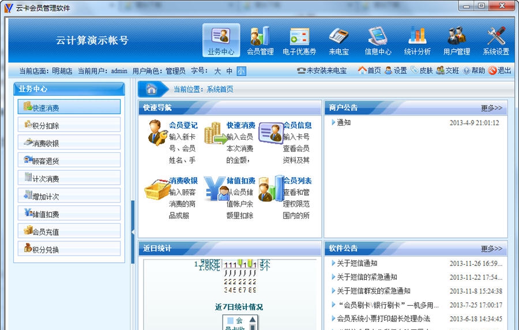This screenshot has height=330, width=519.
Task: Select 储值扣费 in sidebar
Action: coord(69,213)
